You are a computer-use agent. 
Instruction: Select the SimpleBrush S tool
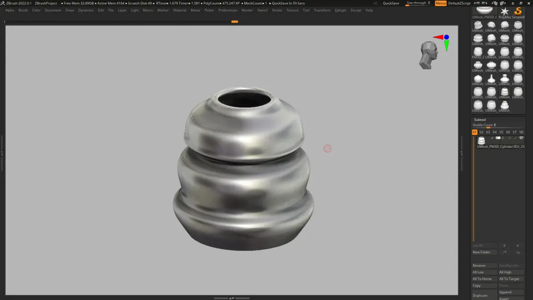518,12
